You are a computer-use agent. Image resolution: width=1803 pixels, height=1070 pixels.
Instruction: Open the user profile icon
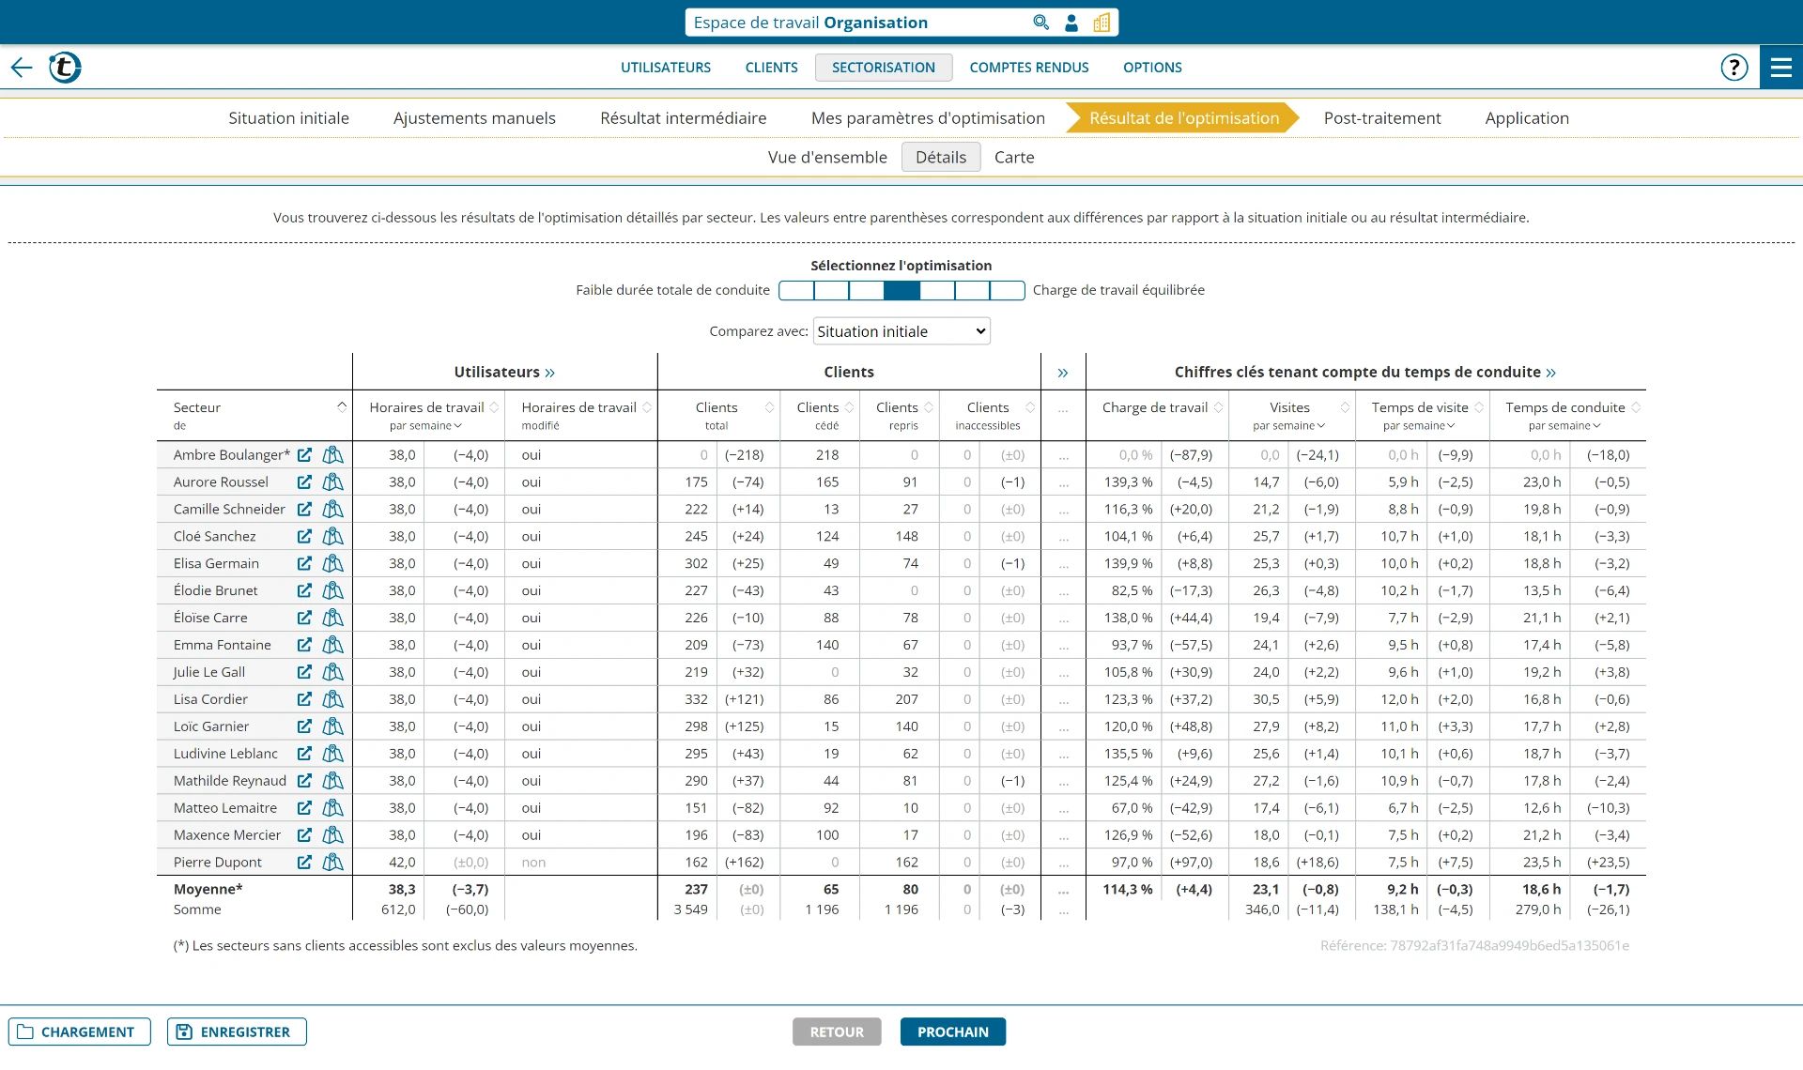(x=1071, y=23)
